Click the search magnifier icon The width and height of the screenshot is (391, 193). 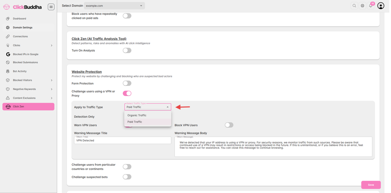(x=354, y=6)
